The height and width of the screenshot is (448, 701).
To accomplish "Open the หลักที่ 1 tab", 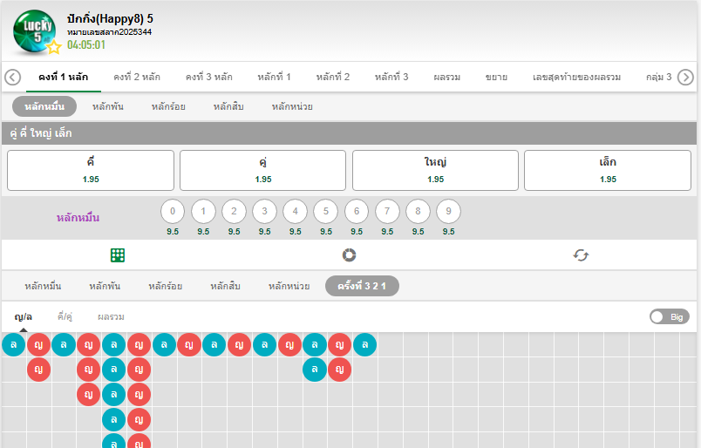I will (274, 77).
